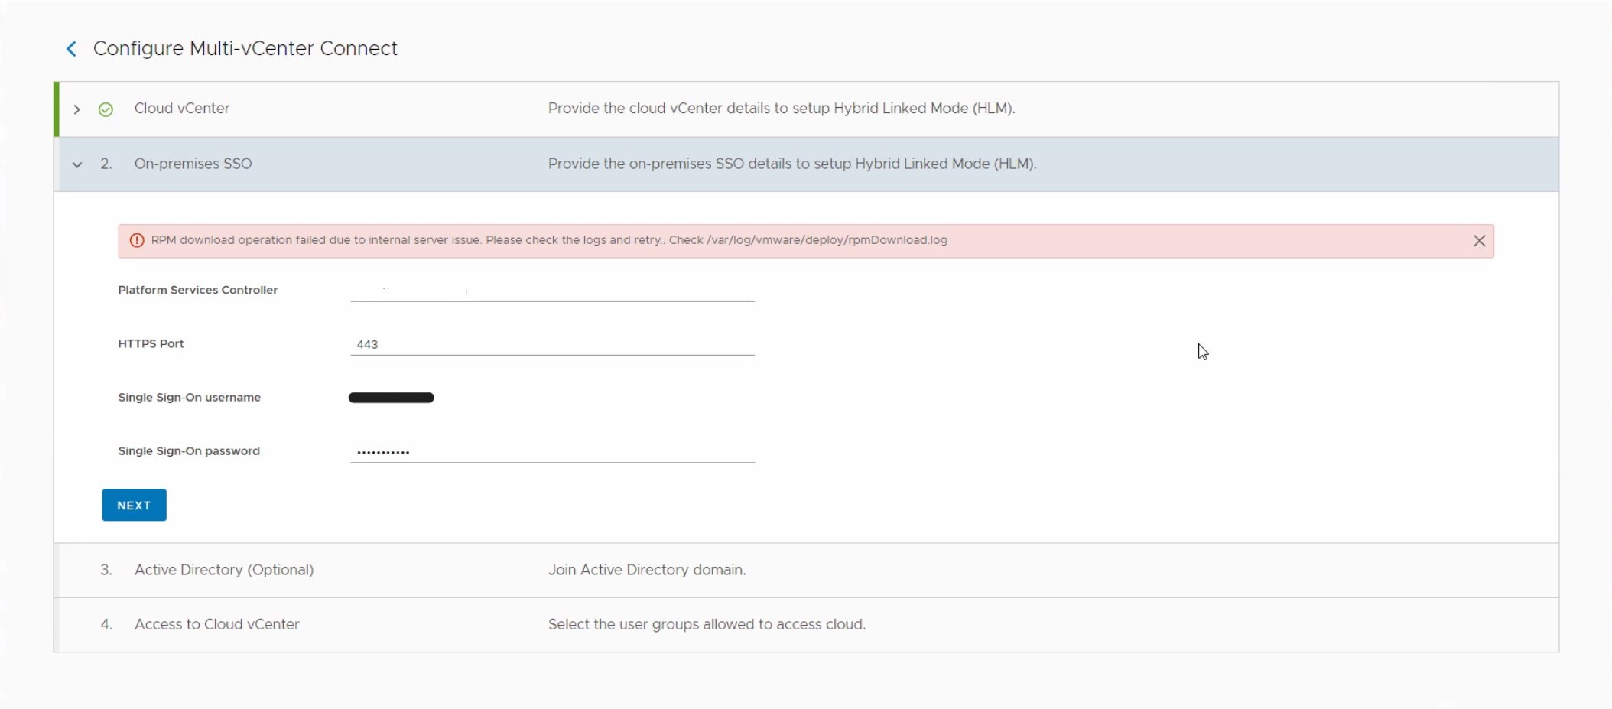Click the step number 3 label
Screen dimensions: 1612x709
(106, 570)
